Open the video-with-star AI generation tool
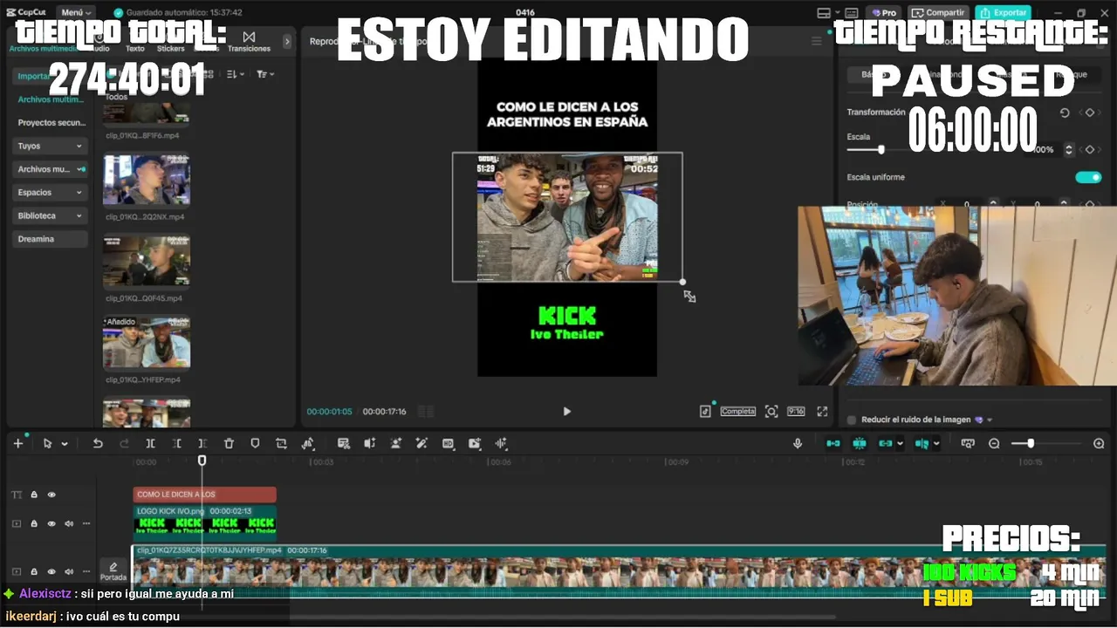Screen dimensions: 1117x628 click(x=474, y=443)
